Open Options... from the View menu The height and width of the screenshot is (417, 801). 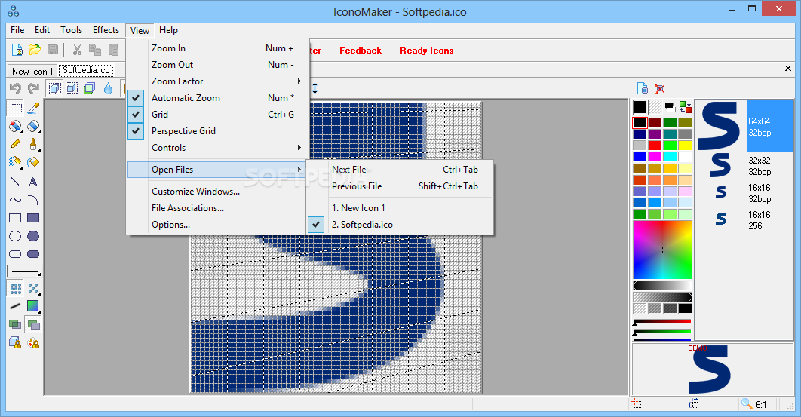pyautogui.click(x=218, y=225)
